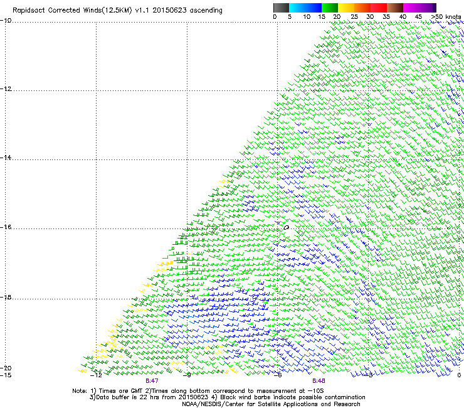Click the '40' label on color scale
This screenshot has width=464, height=408.
click(403, 17)
